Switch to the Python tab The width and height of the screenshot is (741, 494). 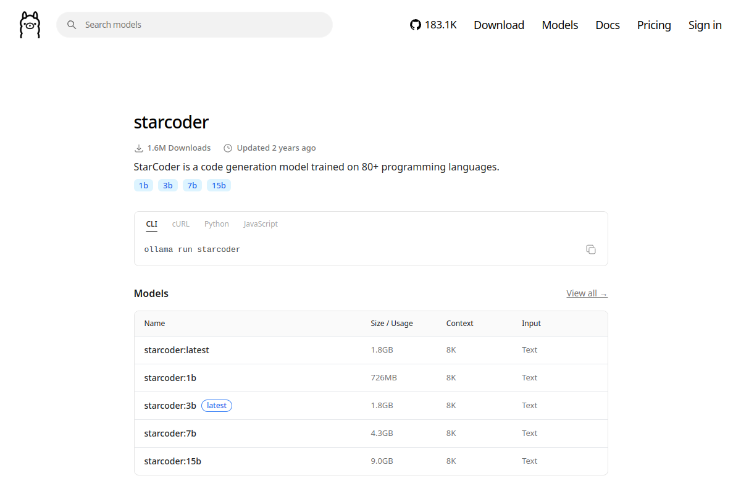217,224
